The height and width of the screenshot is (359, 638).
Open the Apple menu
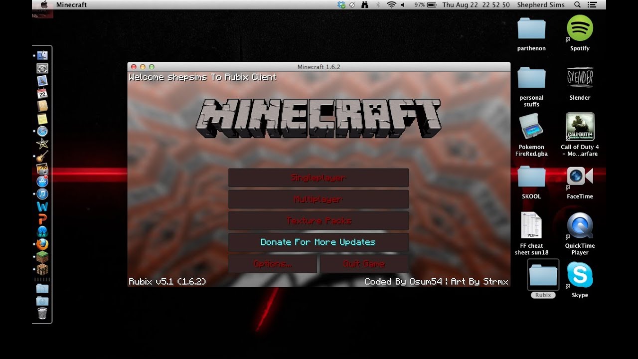coord(44,5)
